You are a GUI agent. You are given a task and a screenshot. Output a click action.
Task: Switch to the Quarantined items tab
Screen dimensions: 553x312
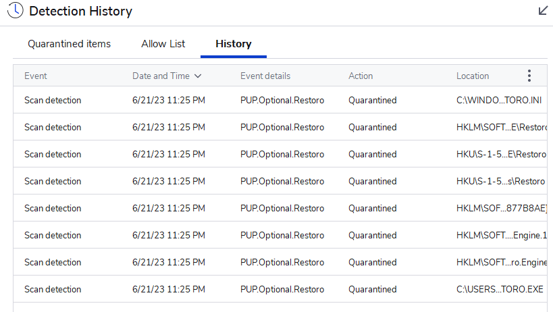pyautogui.click(x=69, y=44)
